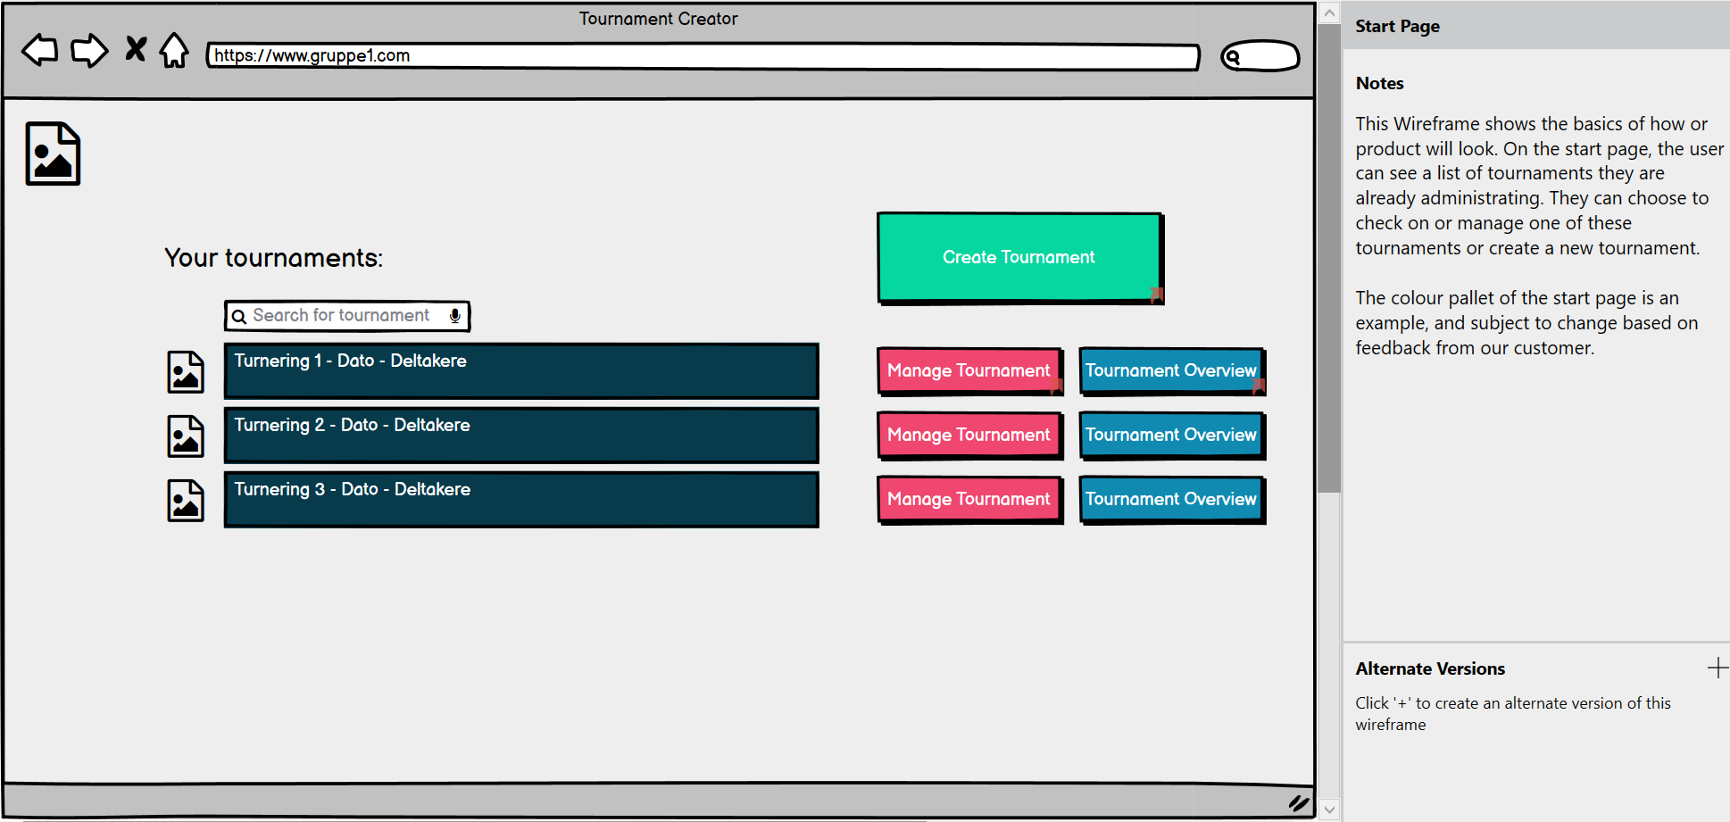This screenshot has width=1730, height=822.
Task: Select the image icon beside Turnering 2
Action: tap(186, 436)
